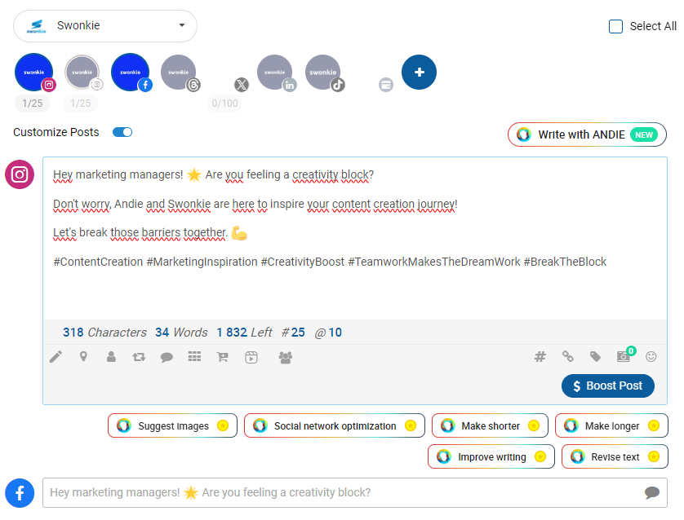
Task: Click the '34 Words' counter
Action: (181, 333)
